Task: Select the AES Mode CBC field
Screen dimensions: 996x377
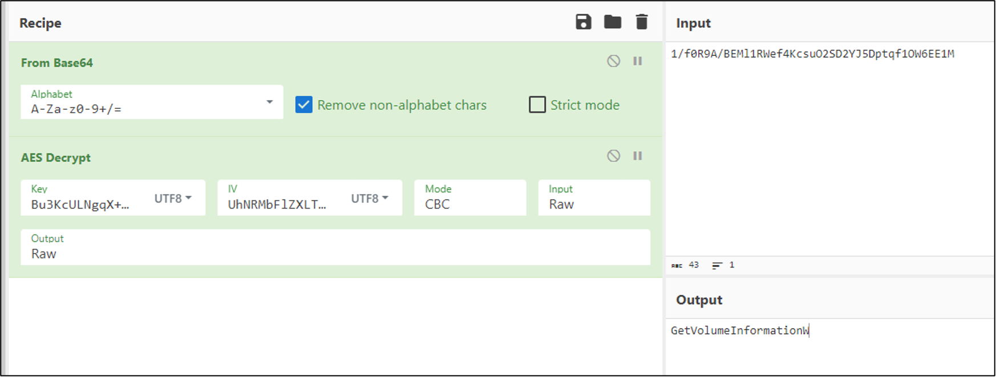Action: tap(469, 198)
